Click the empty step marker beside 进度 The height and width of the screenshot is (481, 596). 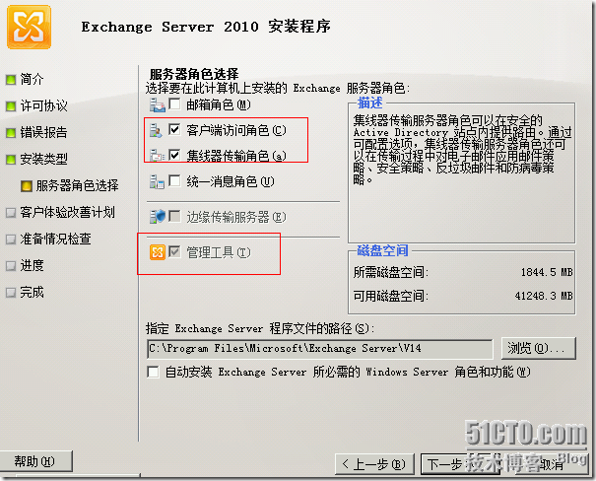click(x=11, y=266)
